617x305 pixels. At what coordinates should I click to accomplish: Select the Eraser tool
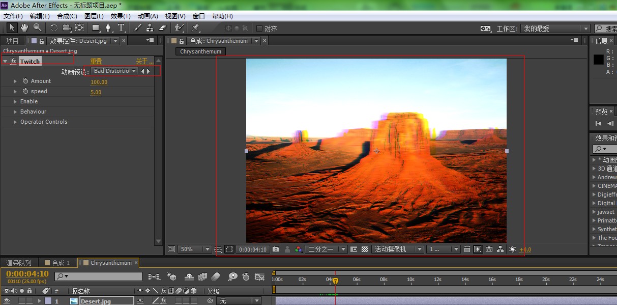pyautogui.click(x=163, y=28)
